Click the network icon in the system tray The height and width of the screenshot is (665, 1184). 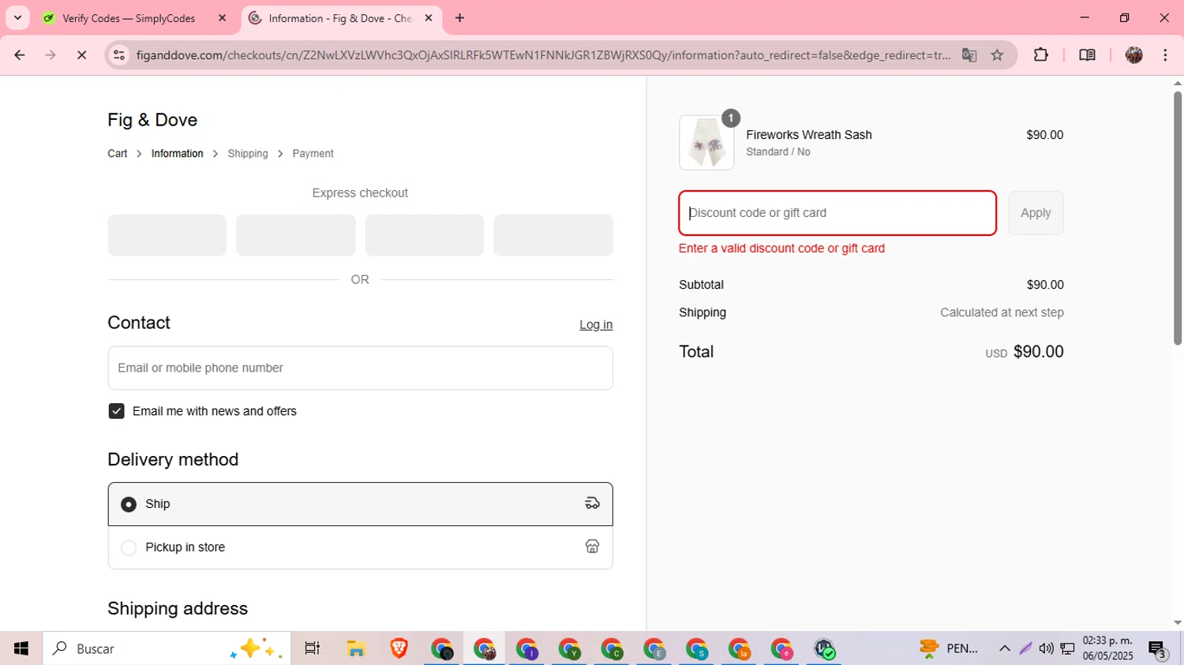[1067, 648]
